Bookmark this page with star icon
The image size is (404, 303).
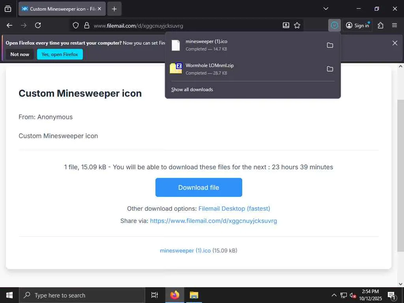[297, 25]
